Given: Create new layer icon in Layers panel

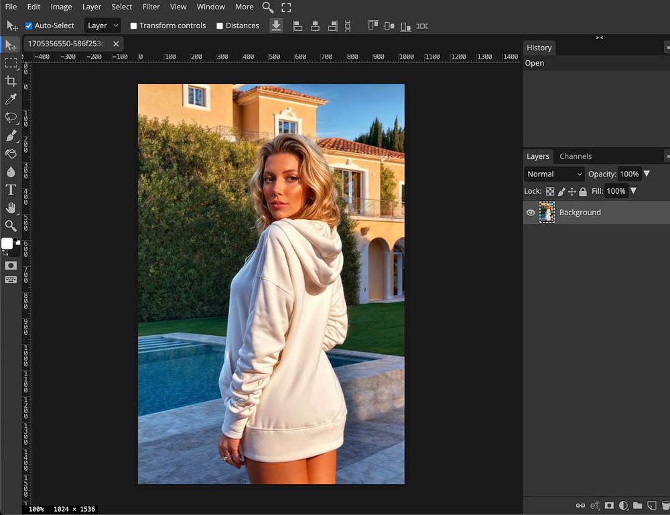Looking at the screenshot, I should pyautogui.click(x=652, y=506).
